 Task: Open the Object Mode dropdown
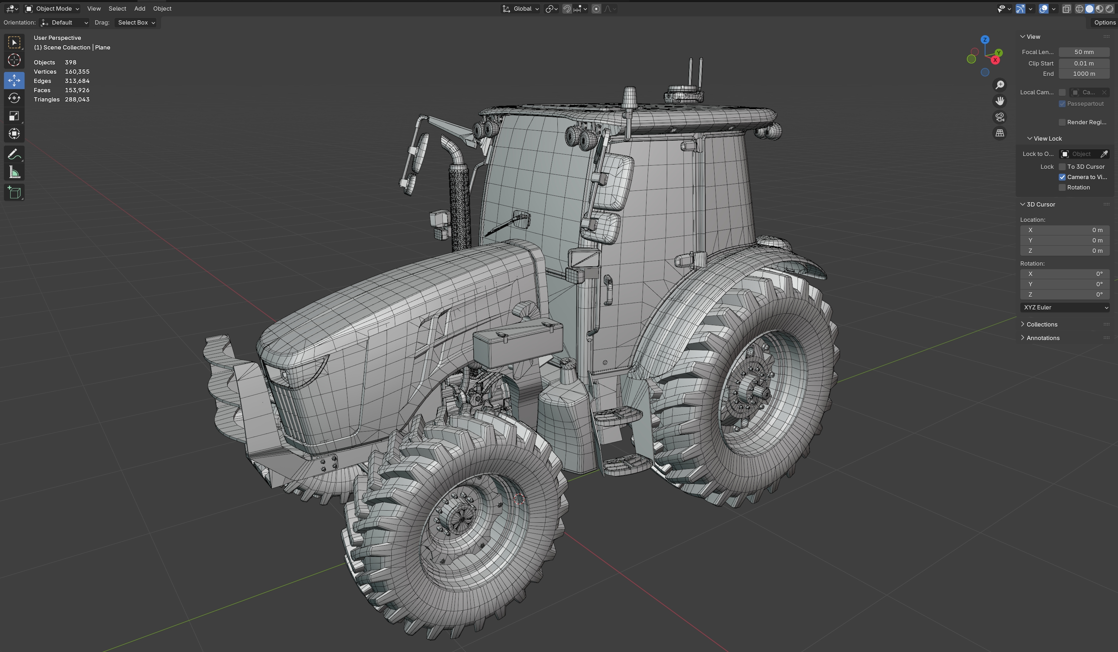tap(52, 9)
